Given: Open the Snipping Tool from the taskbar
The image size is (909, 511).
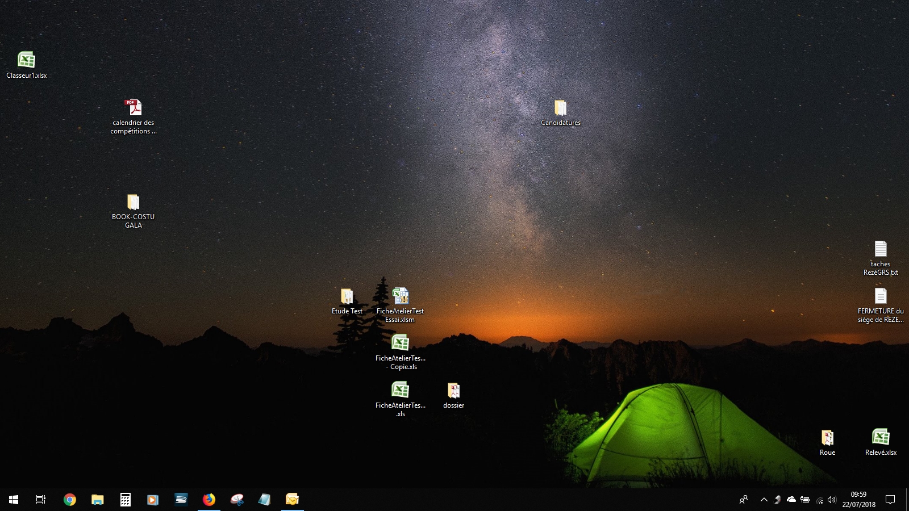Looking at the screenshot, I should [x=237, y=500].
